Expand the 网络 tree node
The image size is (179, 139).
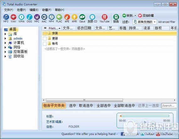5,47
